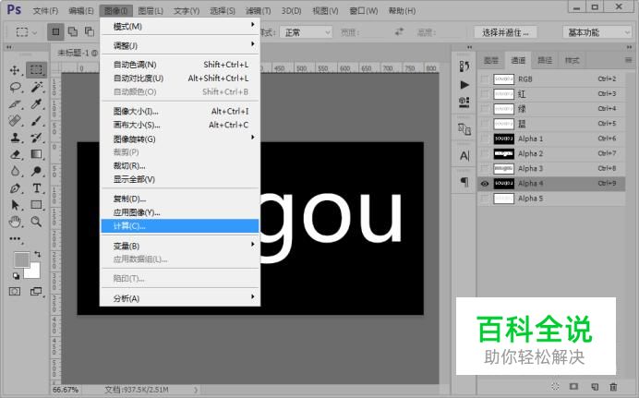Select the Dodge tool
639x398 pixels.
tap(36, 171)
